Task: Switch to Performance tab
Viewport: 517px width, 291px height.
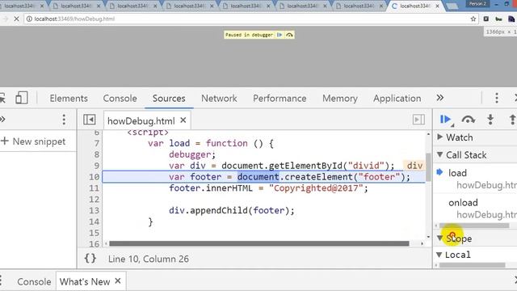Action: click(280, 99)
